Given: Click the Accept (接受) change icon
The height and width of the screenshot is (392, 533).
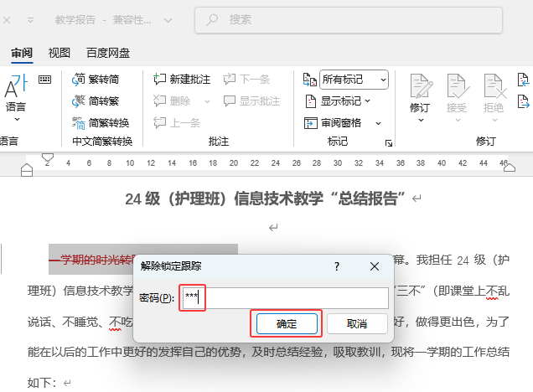Looking at the screenshot, I should (x=458, y=86).
